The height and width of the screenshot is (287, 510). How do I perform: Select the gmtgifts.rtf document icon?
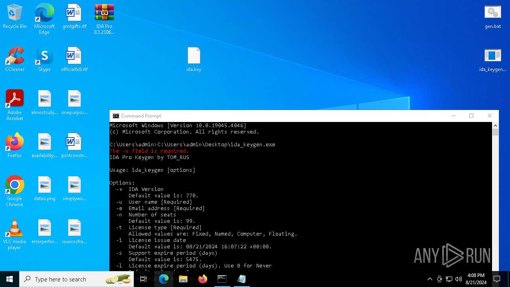pos(74,17)
